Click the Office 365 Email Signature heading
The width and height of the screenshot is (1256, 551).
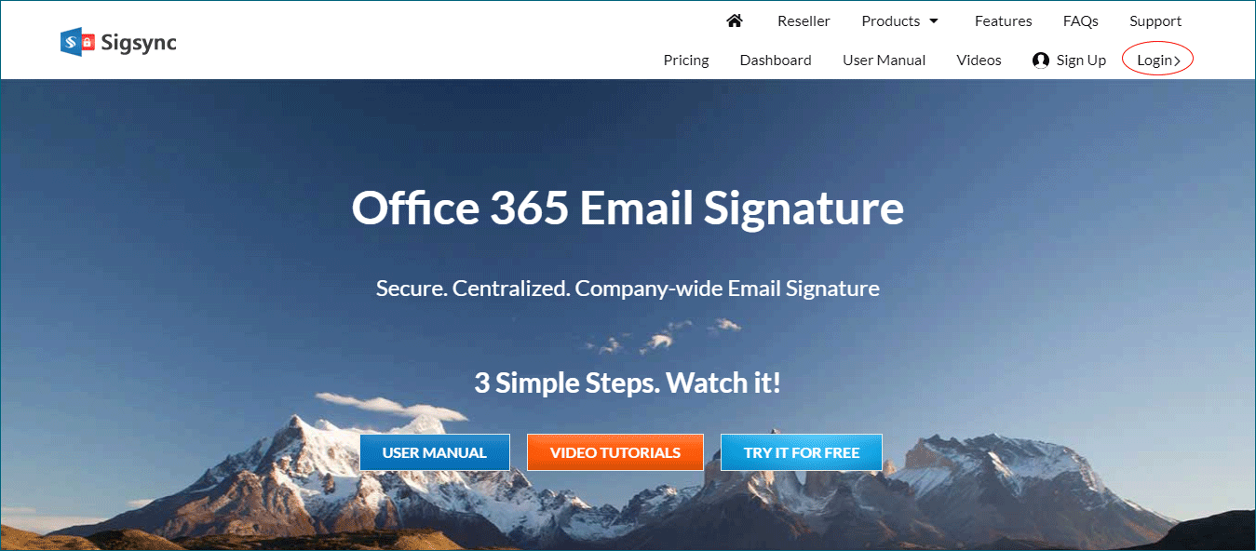pyautogui.click(x=628, y=208)
